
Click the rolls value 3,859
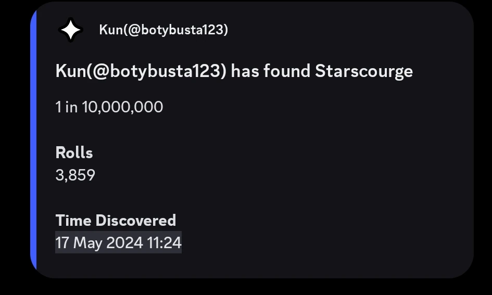[75, 175]
